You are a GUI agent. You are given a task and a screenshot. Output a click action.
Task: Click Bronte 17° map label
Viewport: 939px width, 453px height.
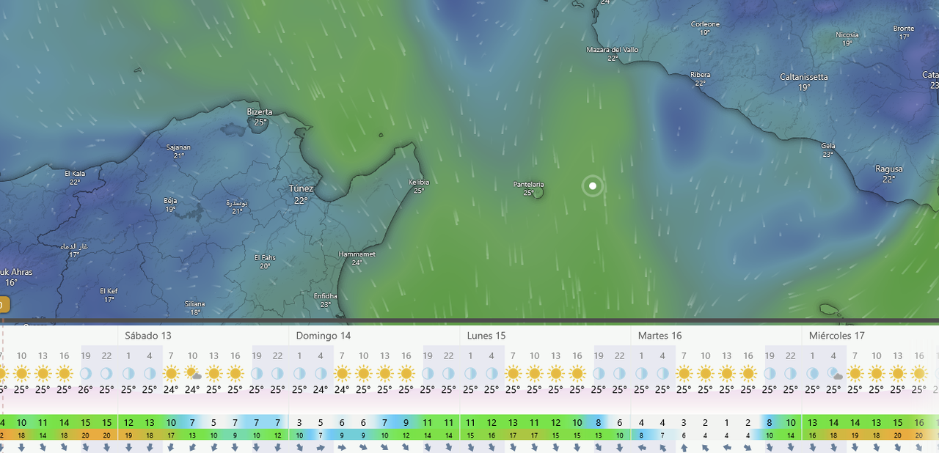click(x=904, y=32)
